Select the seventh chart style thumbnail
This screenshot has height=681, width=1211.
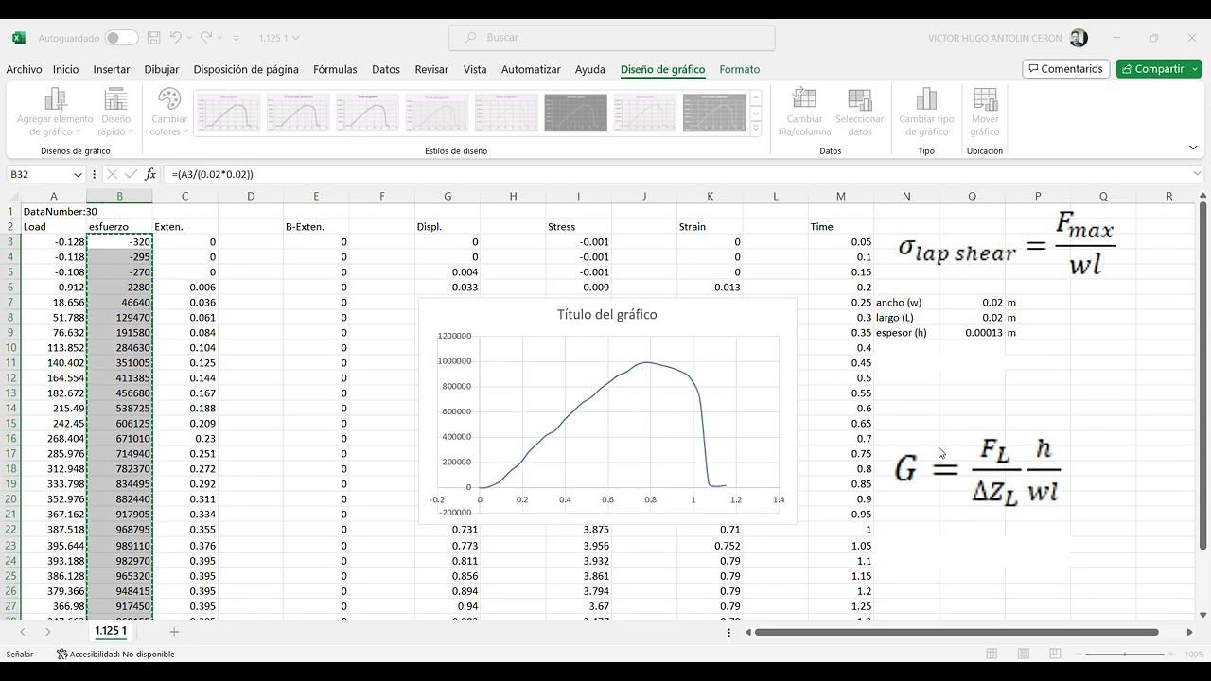pos(645,113)
